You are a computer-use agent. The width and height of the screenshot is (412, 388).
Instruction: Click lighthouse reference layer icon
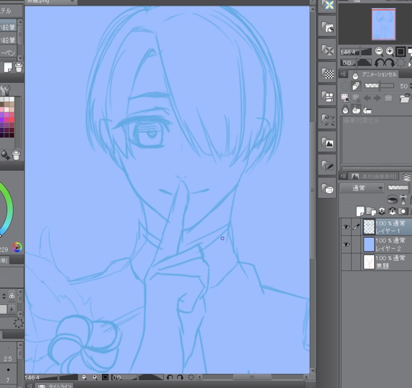(x=403, y=199)
